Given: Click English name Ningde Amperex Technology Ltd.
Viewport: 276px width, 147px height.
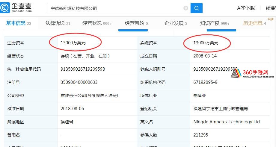Looking at the screenshot, I should (x=227, y=122).
